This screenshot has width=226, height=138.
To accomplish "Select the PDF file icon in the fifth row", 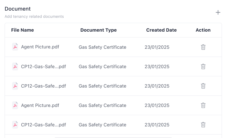I will (15, 125).
